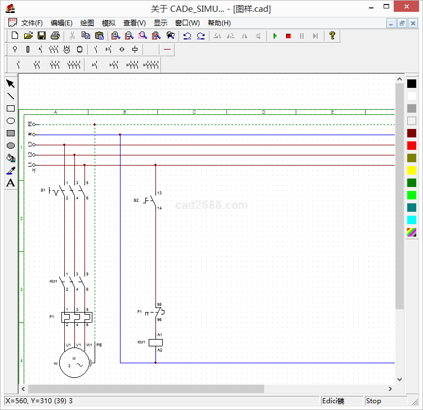Click the eyedropper color picker tool
The image size is (423, 410).
(10, 171)
